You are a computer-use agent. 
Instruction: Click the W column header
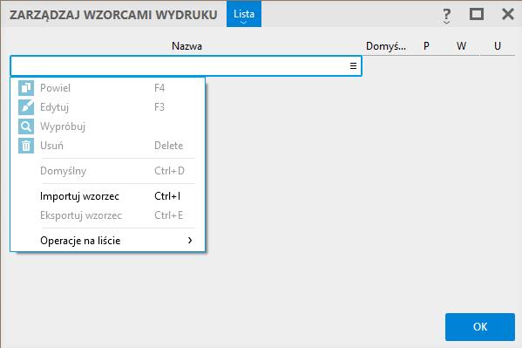(461, 46)
